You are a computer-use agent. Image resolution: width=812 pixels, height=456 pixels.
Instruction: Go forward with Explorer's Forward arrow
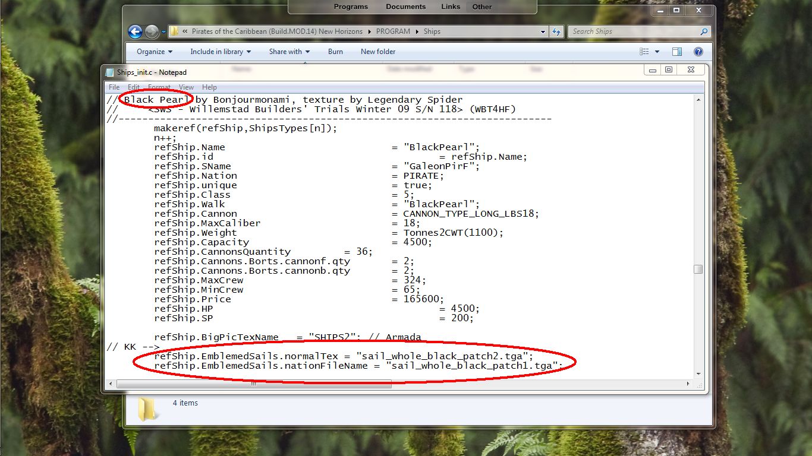tap(152, 31)
